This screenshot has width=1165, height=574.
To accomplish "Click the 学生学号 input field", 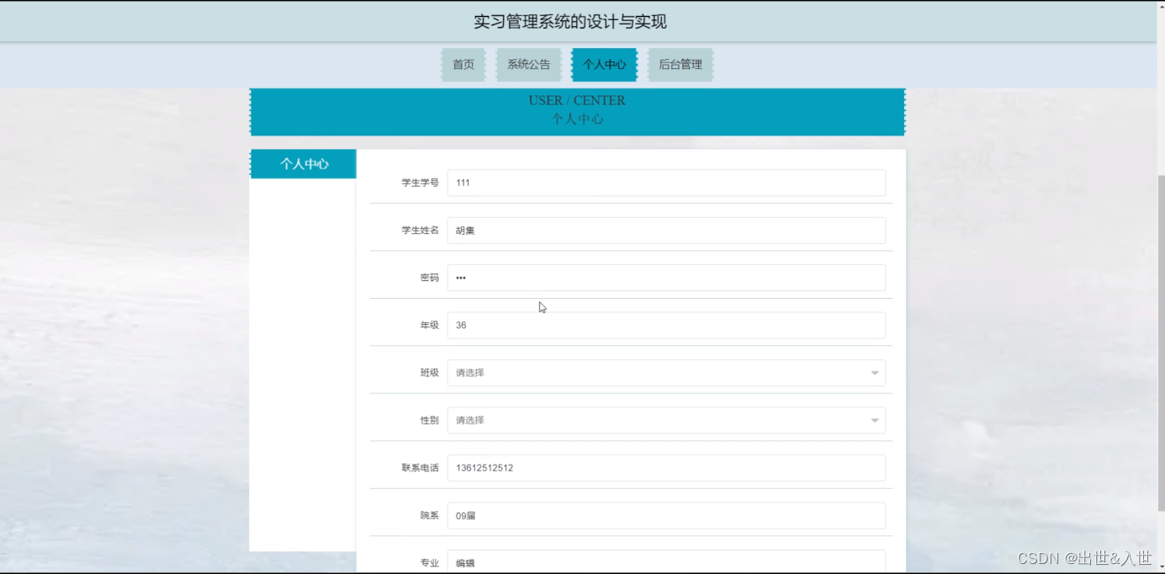I will [x=666, y=183].
